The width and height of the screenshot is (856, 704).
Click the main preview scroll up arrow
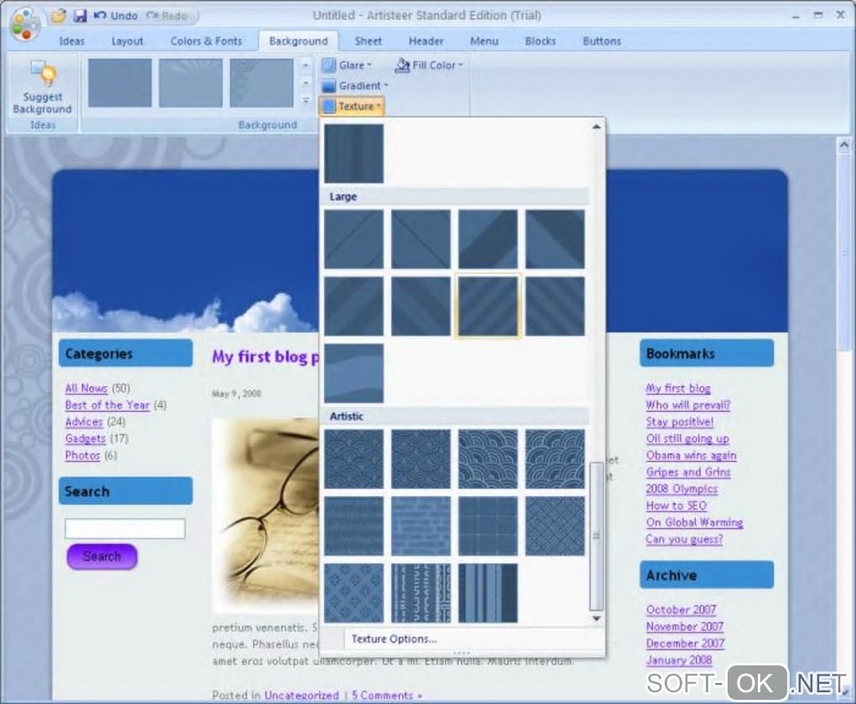(x=844, y=144)
